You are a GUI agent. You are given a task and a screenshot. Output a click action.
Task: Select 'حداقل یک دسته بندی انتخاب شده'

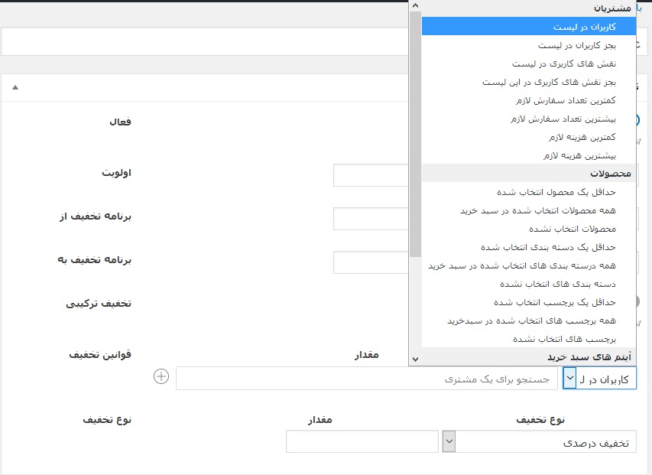pos(528,247)
